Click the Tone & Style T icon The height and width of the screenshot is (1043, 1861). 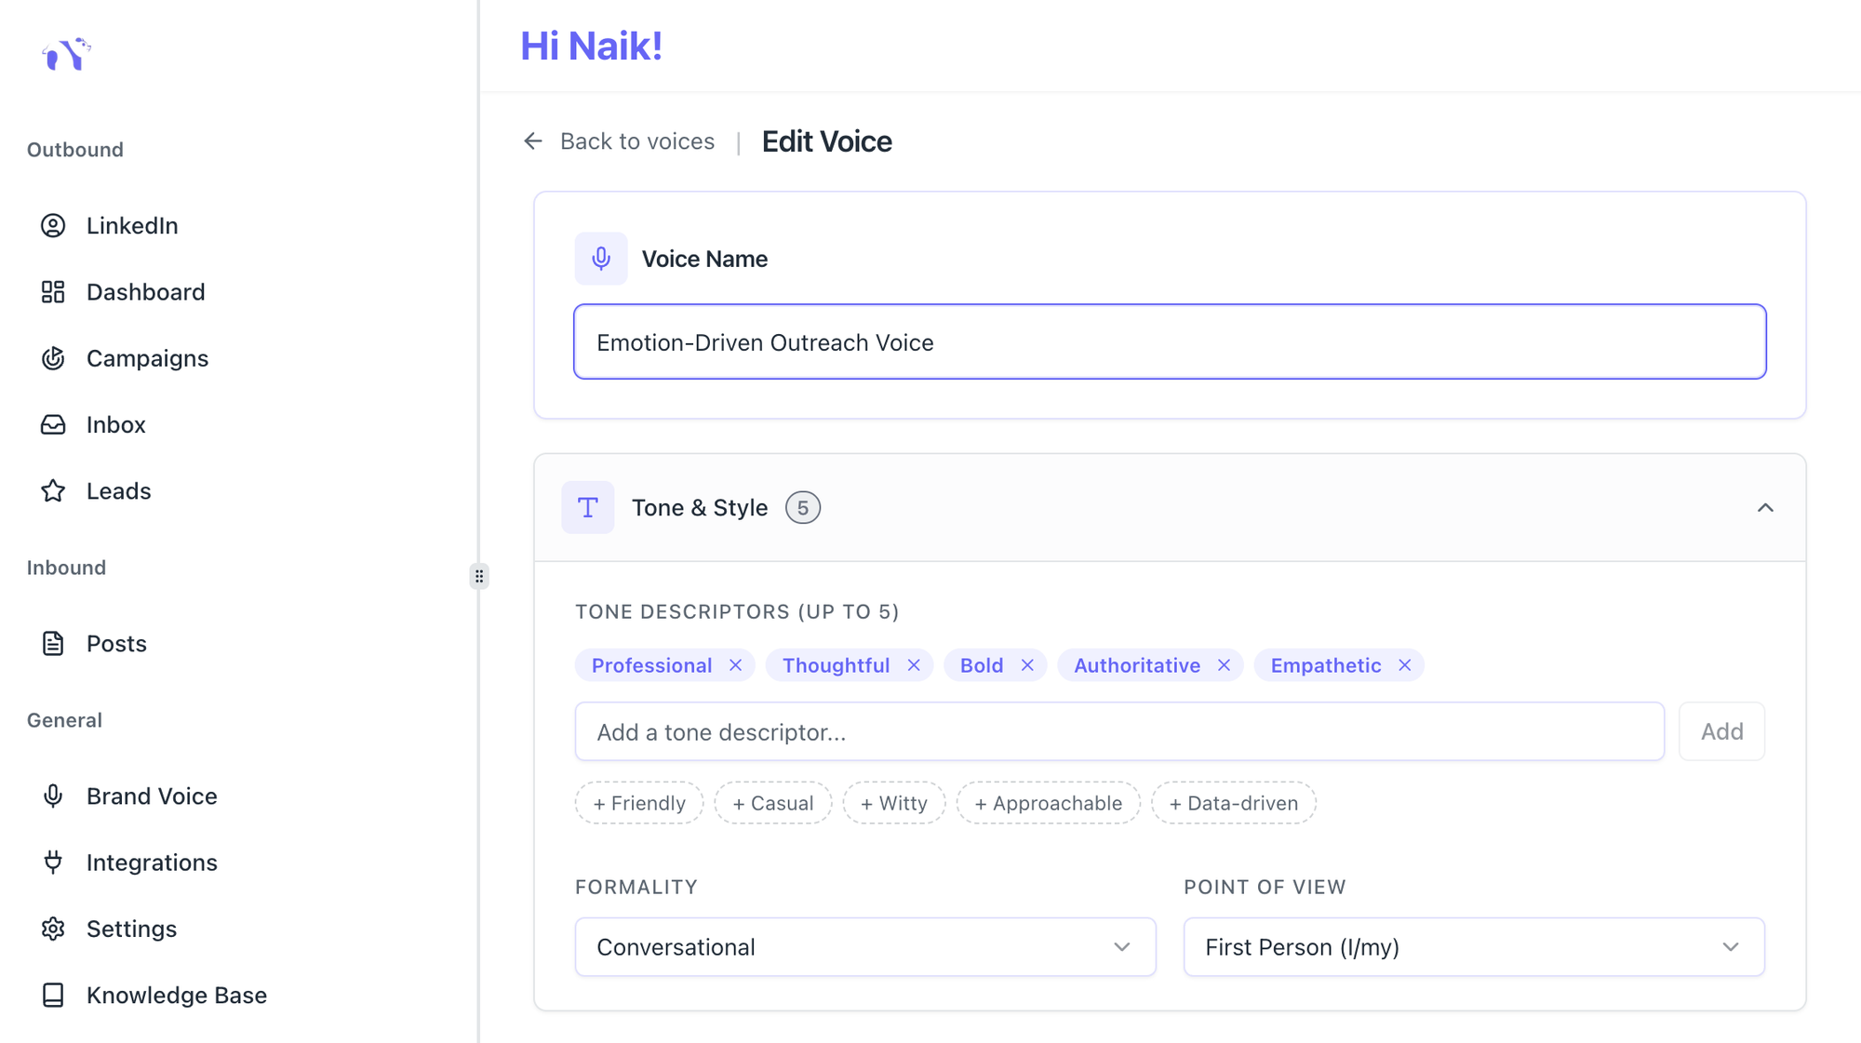(587, 508)
